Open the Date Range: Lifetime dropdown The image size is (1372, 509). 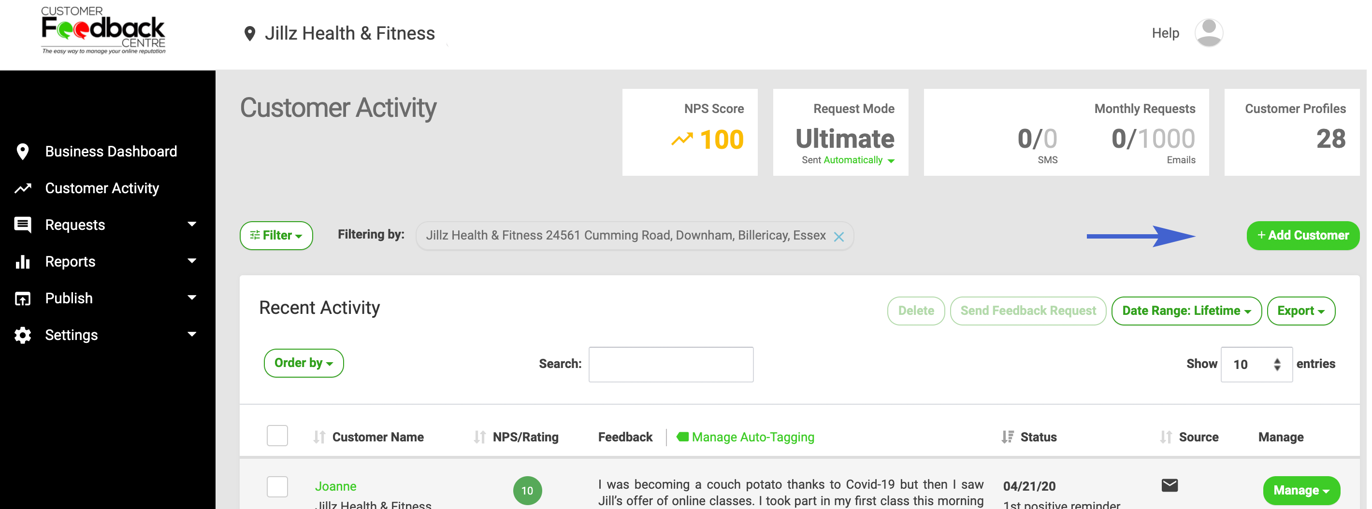(1186, 311)
